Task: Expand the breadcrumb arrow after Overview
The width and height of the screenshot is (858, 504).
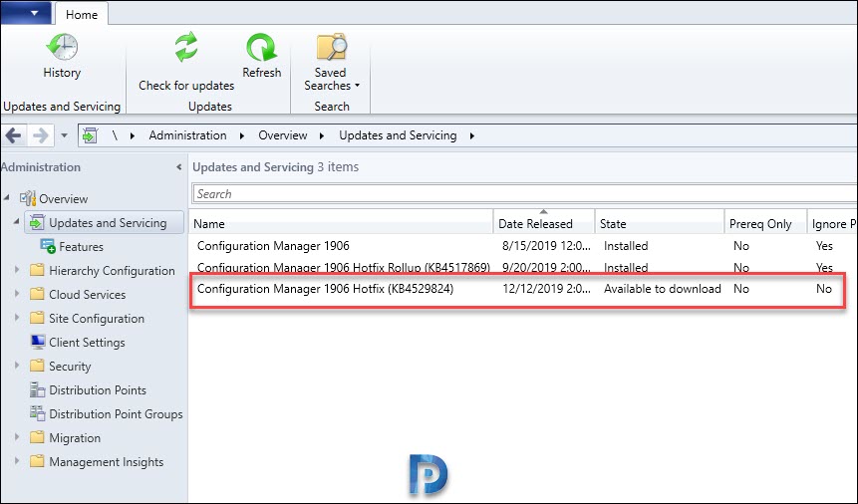Action: click(x=322, y=135)
